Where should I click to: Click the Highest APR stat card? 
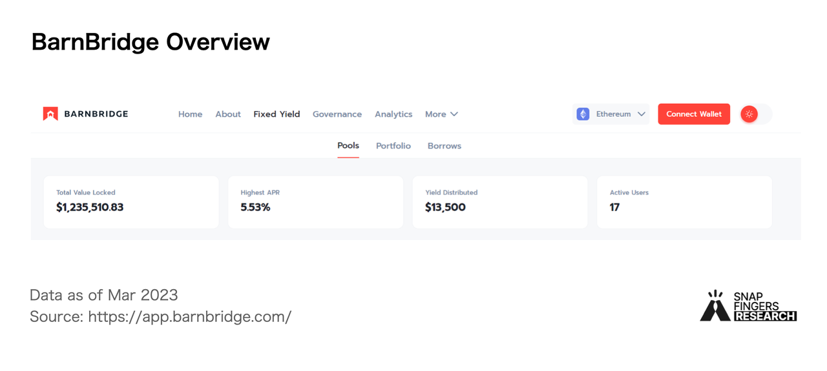coord(315,202)
